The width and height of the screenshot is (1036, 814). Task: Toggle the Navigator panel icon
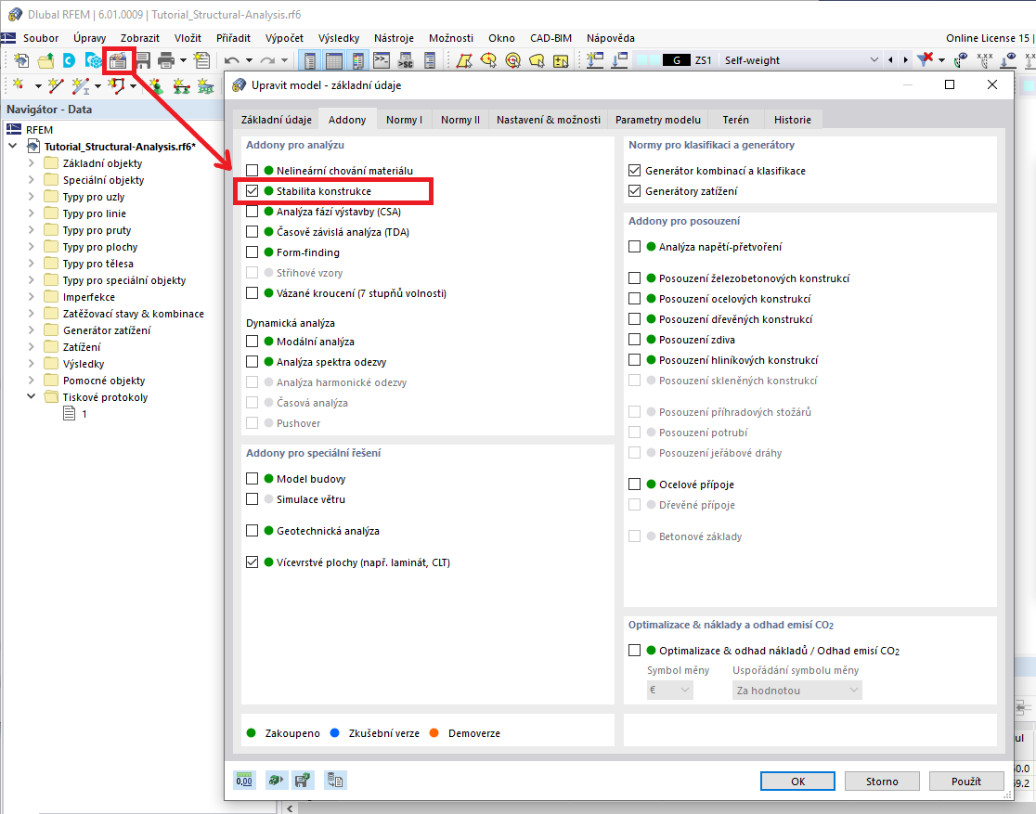click(x=309, y=60)
